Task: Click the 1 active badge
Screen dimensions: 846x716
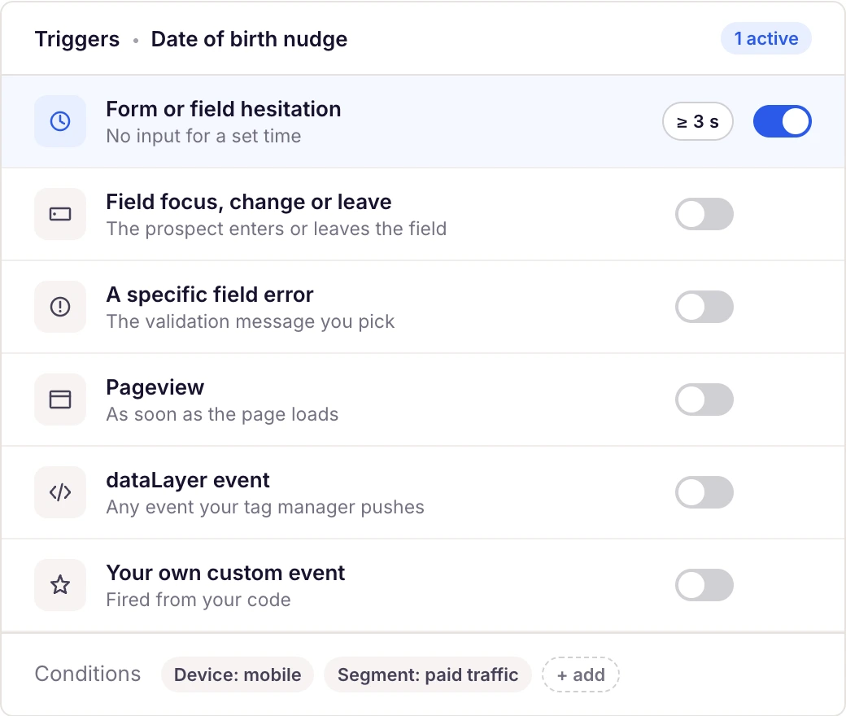Action: pyautogui.click(x=766, y=38)
